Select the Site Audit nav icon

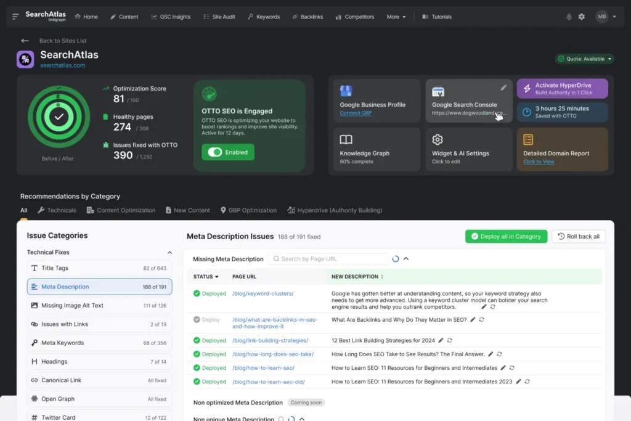tap(206, 17)
